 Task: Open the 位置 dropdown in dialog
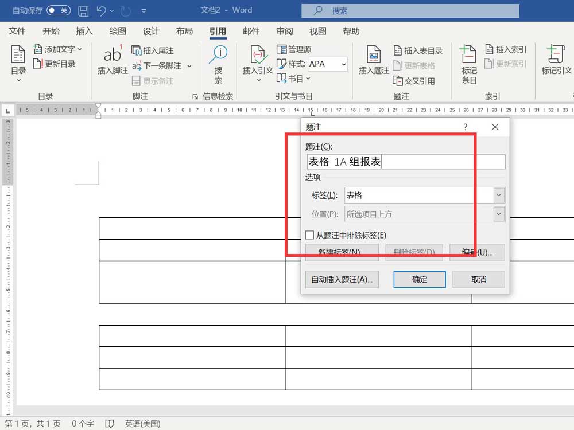[499, 214]
